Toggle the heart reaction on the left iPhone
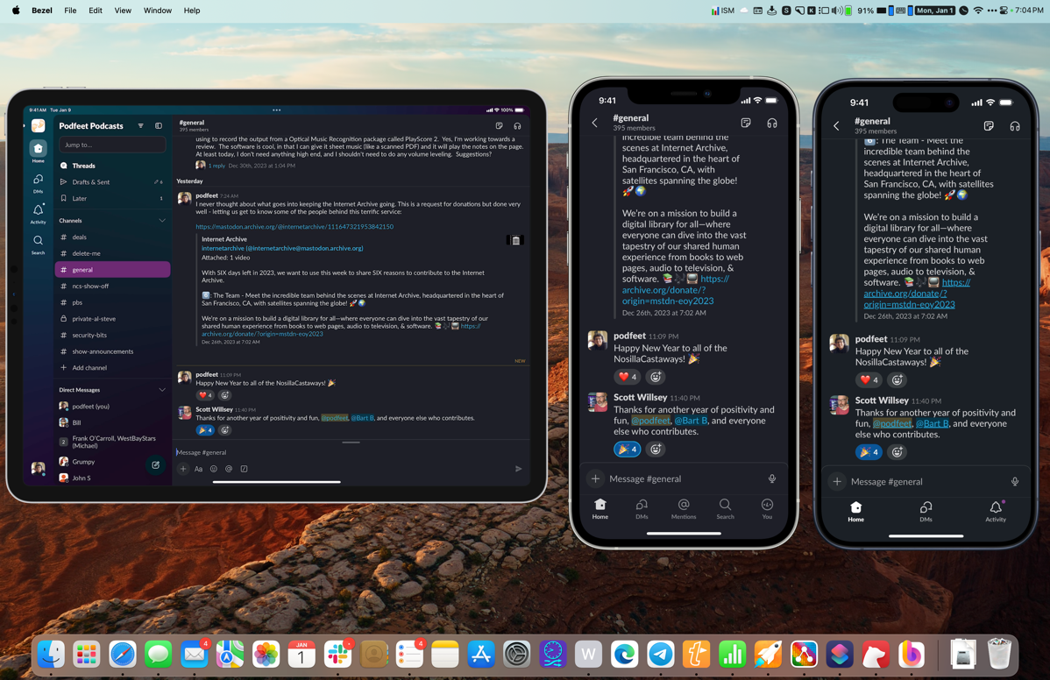1050x680 pixels. click(628, 377)
